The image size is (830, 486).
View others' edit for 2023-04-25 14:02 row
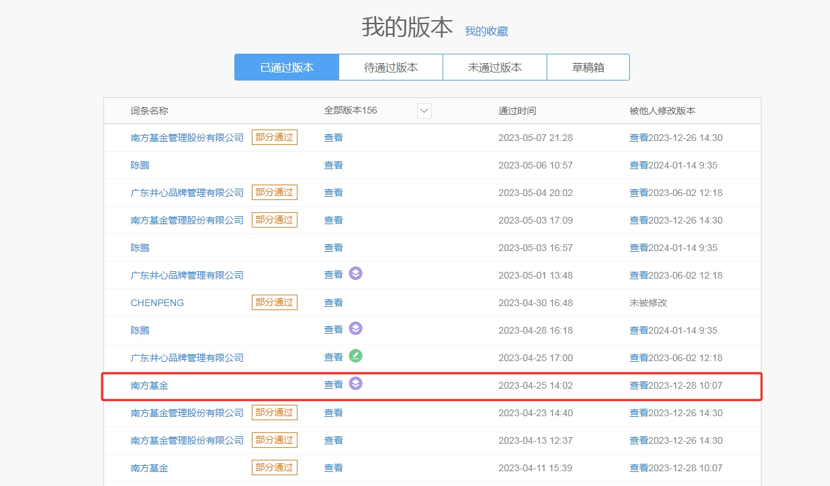(x=639, y=386)
